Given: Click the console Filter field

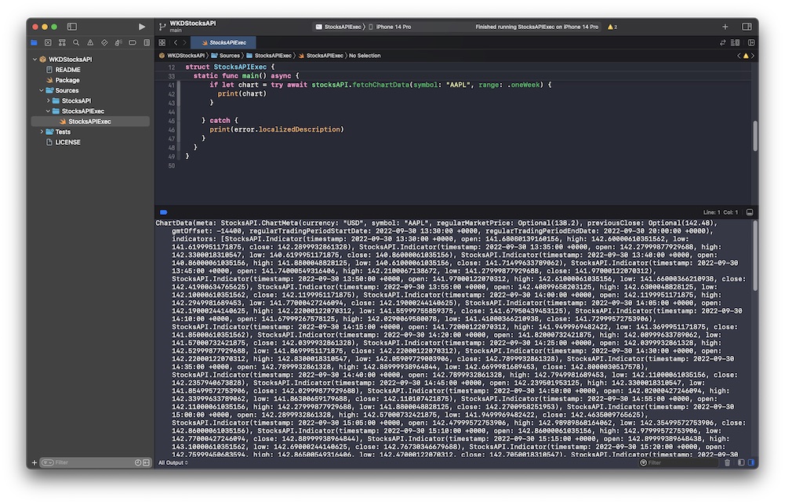Looking at the screenshot, I should (x=679, y=463).
